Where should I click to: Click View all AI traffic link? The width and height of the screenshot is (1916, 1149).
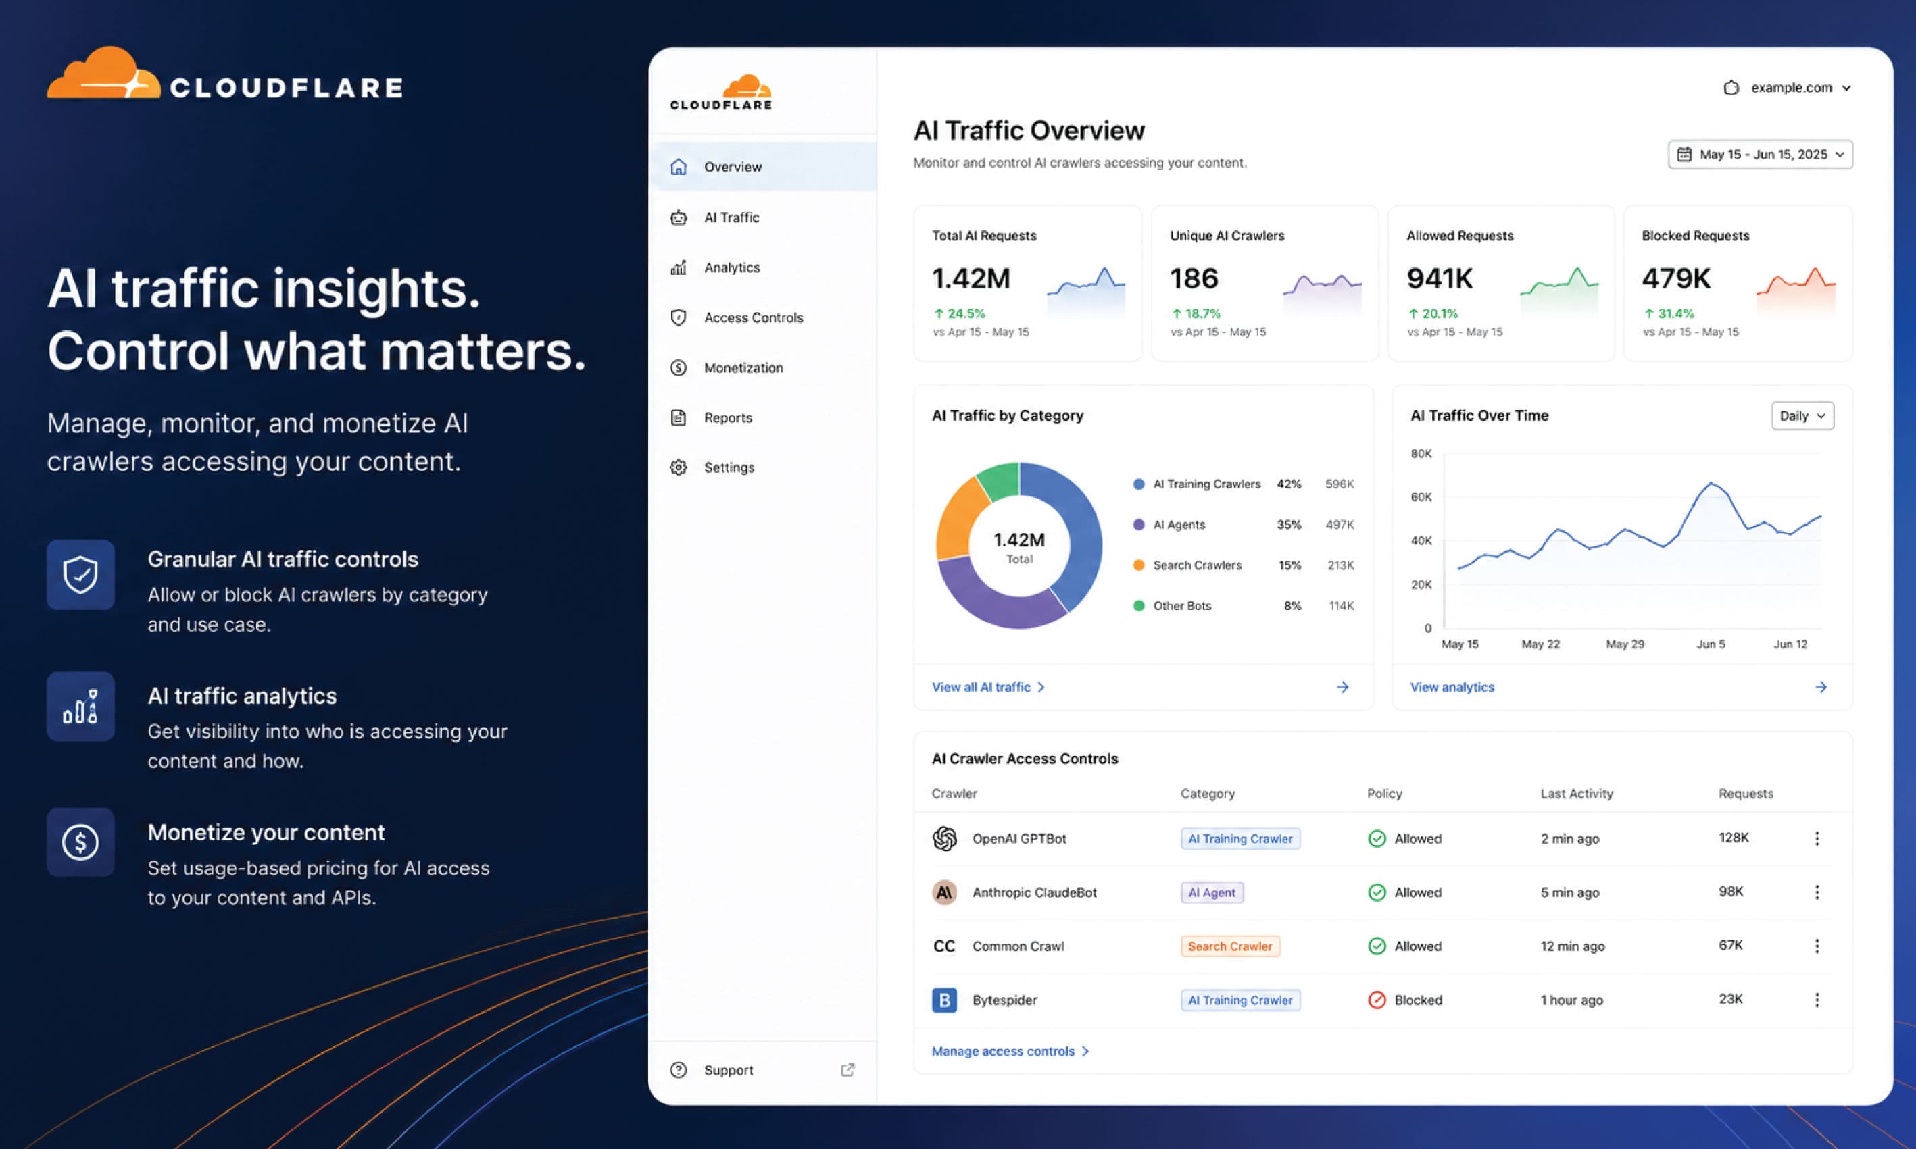pos(988,688)
